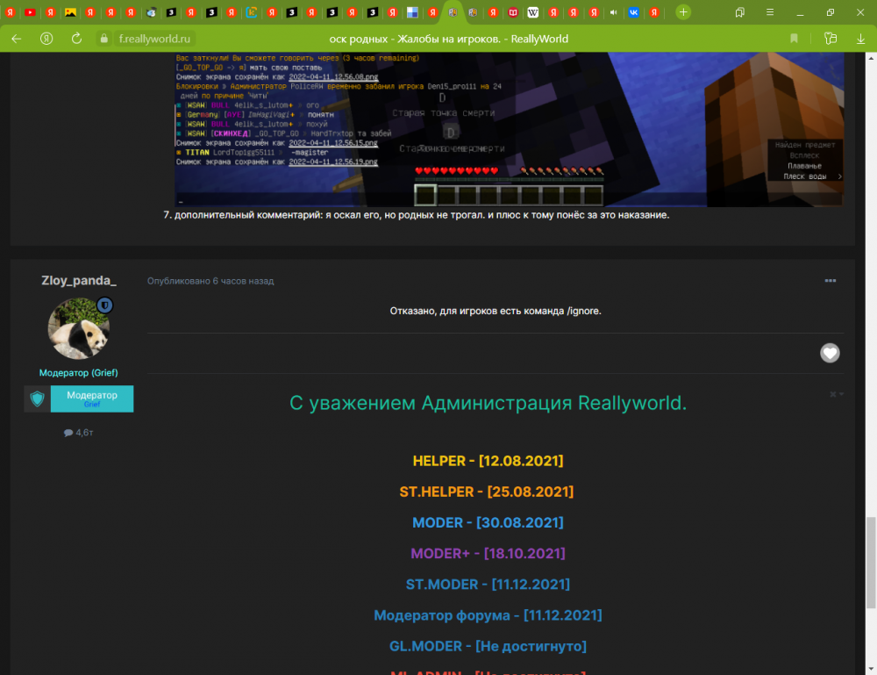Click the HELPER - [12.08.2021] line

point(488,461)
